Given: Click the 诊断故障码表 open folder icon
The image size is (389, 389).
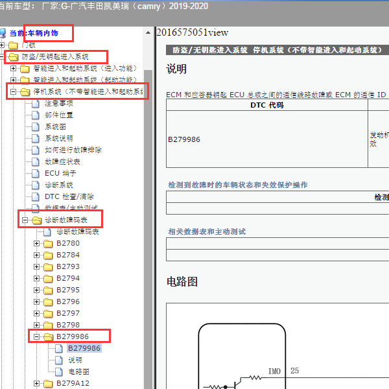Looking at the screenshot, I should [x=36, y=220].
